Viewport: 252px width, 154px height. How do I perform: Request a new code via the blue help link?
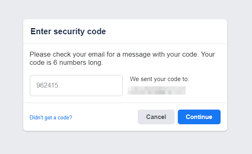[51, 118]
